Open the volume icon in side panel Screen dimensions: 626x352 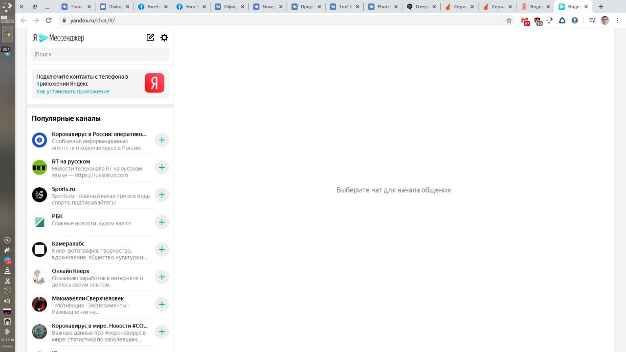click(x=7, y=301)
